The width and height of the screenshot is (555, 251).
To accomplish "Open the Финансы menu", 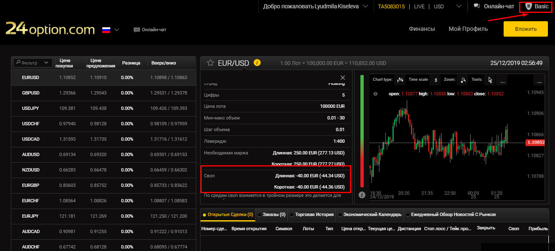I will (422, 29).
